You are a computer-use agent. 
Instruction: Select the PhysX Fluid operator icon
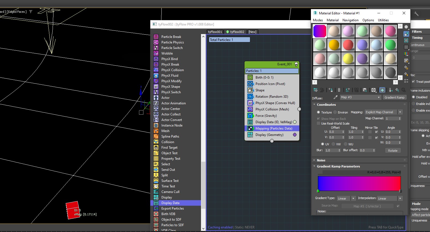[x=156, y=76]
